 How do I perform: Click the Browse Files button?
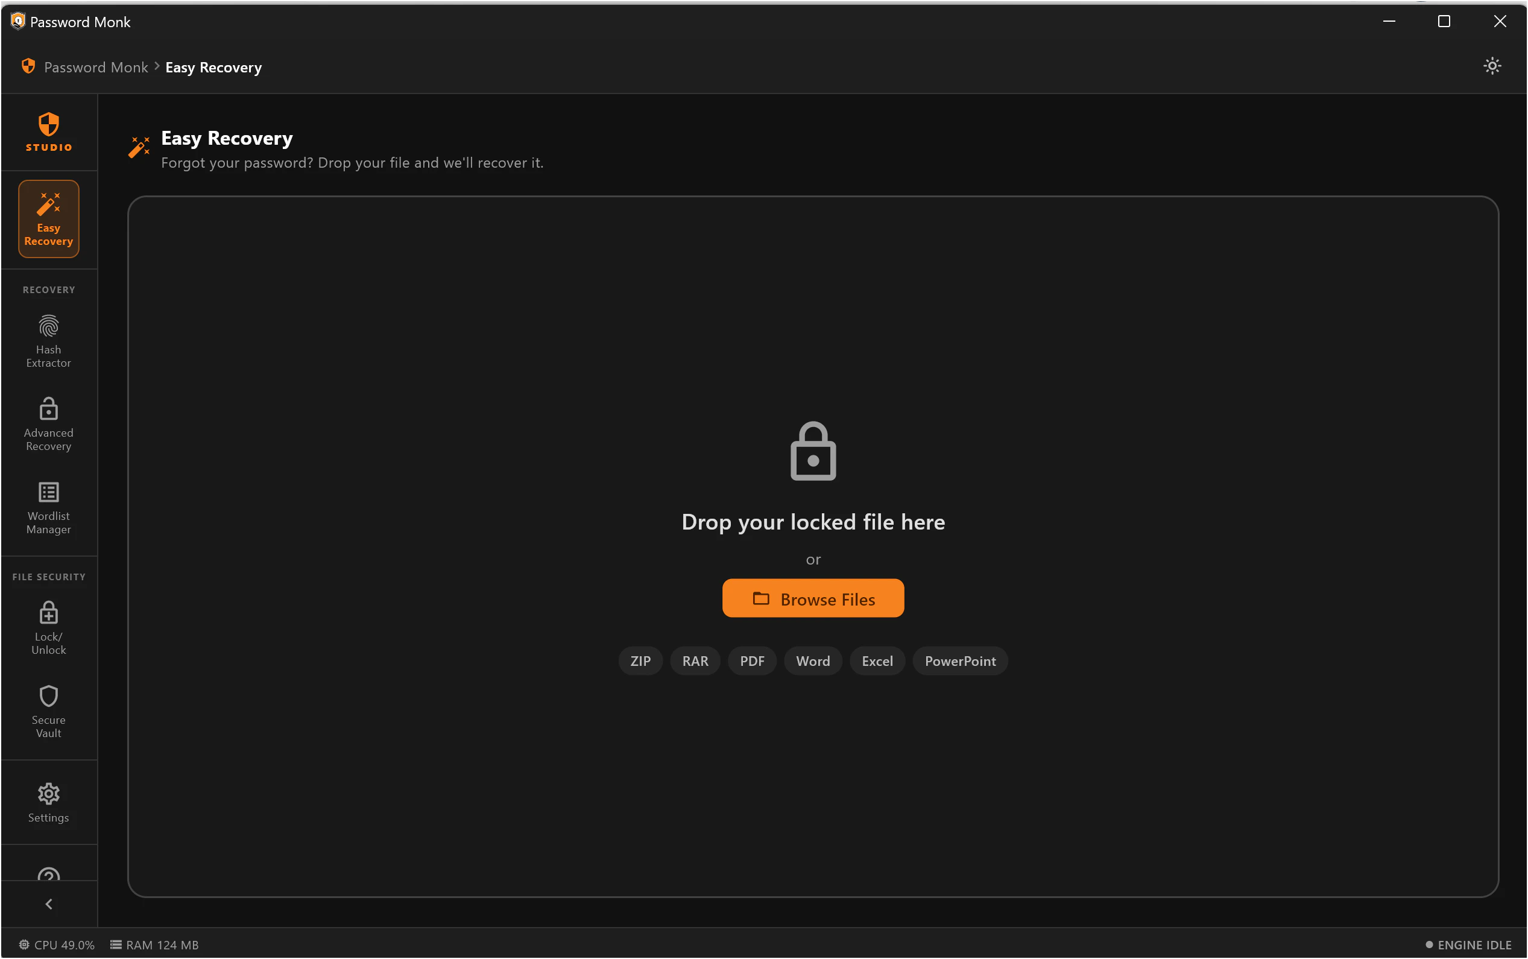(812, 598)
